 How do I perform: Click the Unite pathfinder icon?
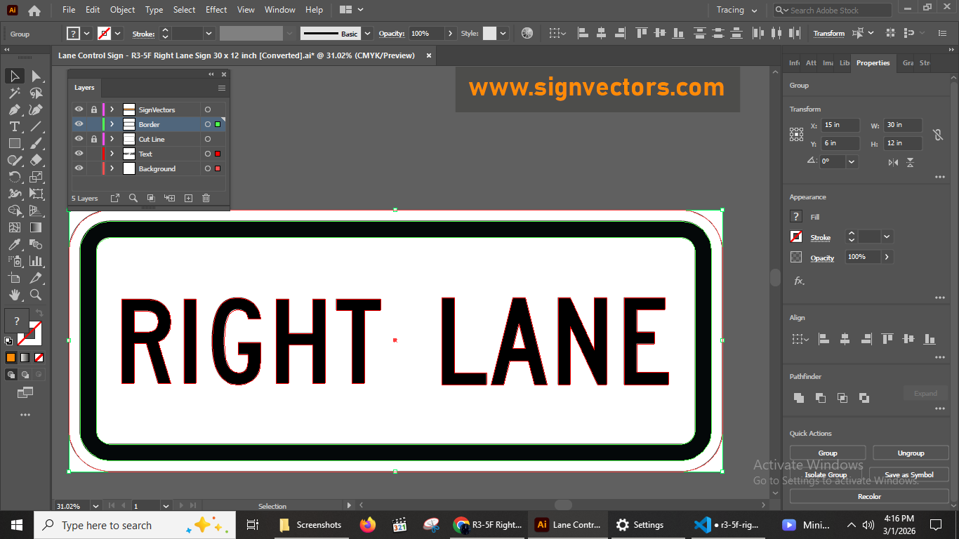tap(799, 398)
